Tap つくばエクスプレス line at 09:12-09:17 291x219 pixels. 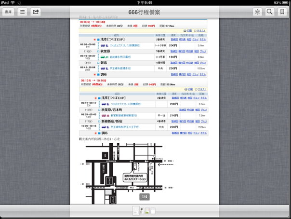126,104
